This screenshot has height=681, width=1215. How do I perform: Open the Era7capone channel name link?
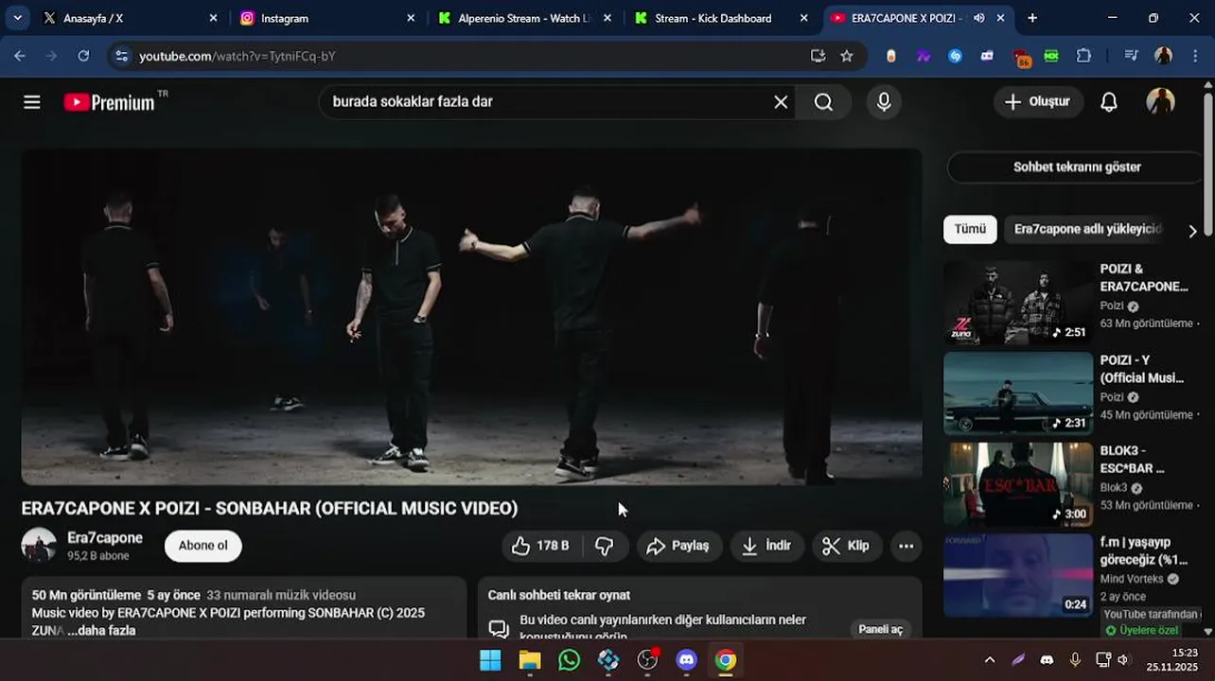pos(105,538)
